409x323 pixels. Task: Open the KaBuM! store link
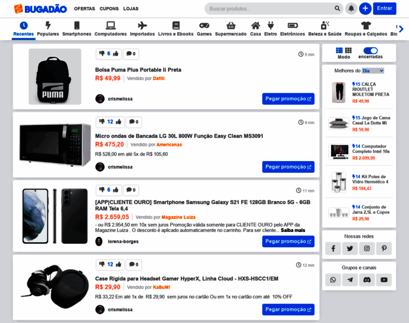[161, 287]
